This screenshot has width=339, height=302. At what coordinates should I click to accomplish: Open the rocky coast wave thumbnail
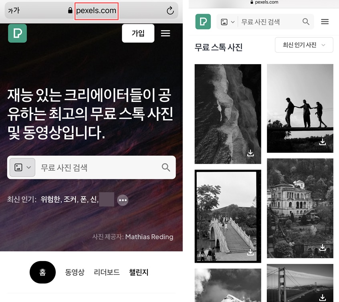tap(228, 114)
